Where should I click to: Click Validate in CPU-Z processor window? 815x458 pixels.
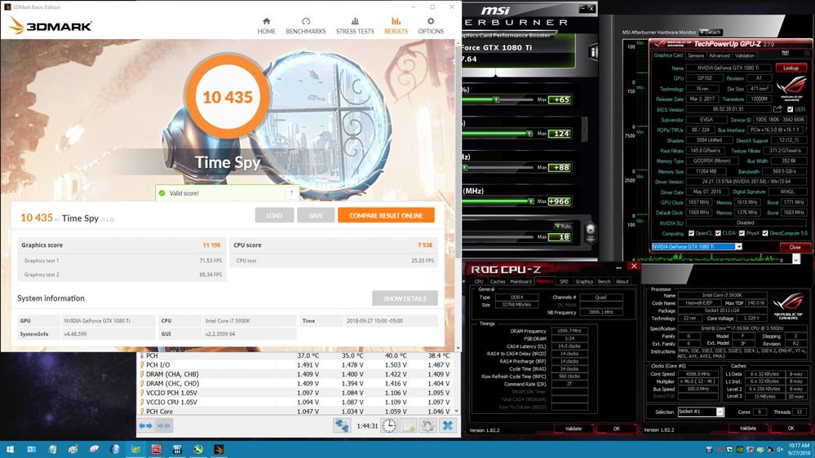(747, 429)
